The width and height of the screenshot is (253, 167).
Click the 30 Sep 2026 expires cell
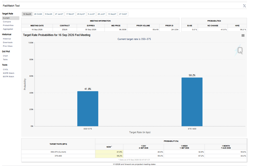coord(91,30)
